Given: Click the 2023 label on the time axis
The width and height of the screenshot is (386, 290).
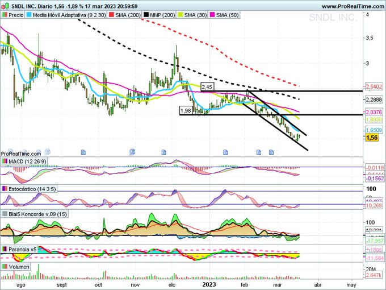Looking at the screenshot, I should 209,284.
